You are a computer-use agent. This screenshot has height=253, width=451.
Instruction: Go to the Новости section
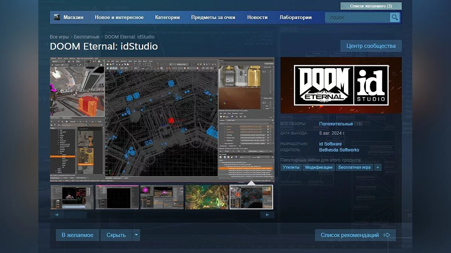point(257,18)
